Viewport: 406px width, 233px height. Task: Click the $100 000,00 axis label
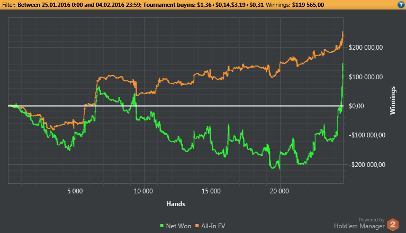pyautogui.click(x=366, y=77)
